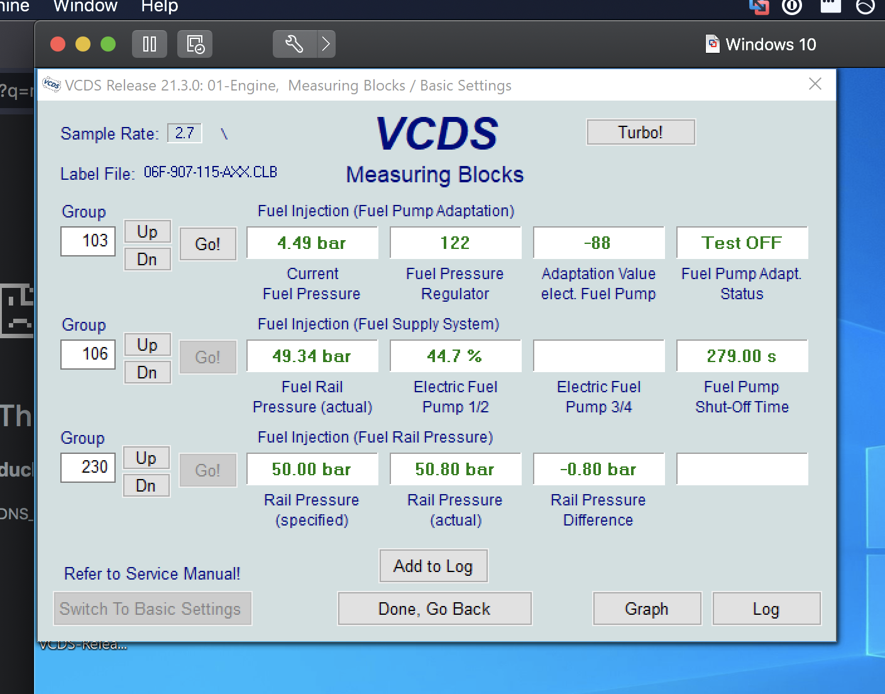Viewport: 885px width, 694px height.
Task: Click the Windows 10 VM title text
Action: tap(771, 44)
